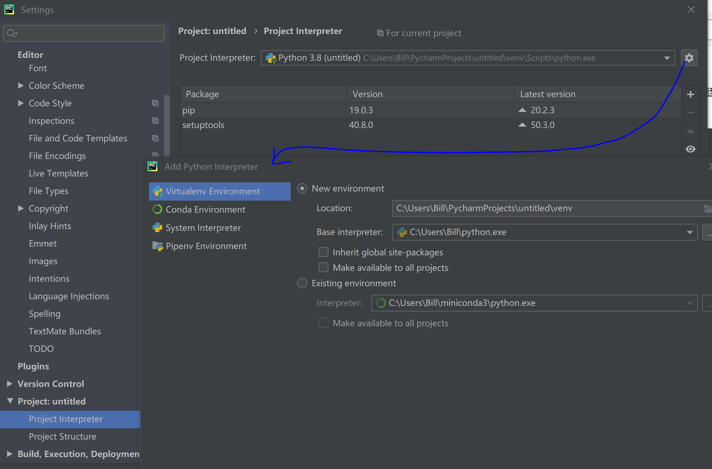Open Project Structure settings page
This screenshot has height=469, width=712.
[62, 436]
